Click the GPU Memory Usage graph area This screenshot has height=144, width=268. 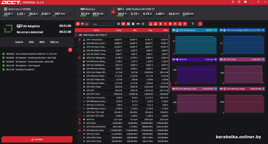point(242,102)
